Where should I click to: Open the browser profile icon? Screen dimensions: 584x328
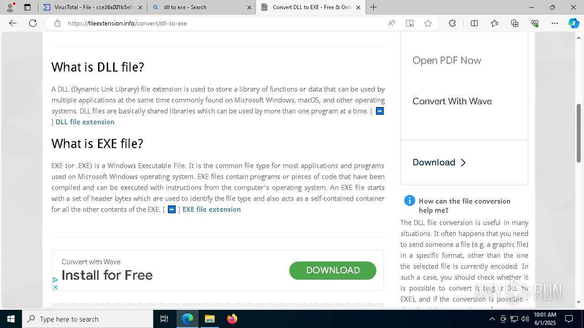tap(10, 7)
